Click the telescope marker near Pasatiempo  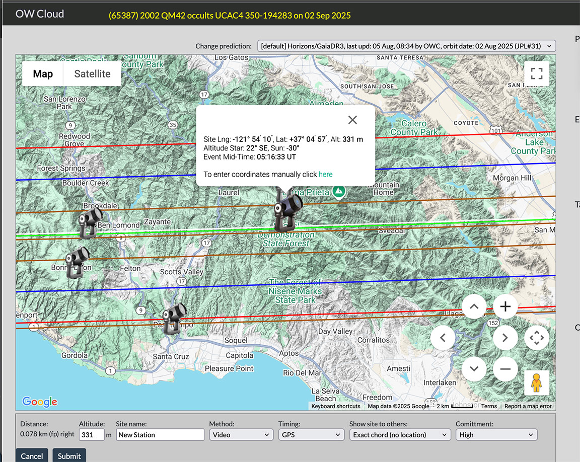174,319
